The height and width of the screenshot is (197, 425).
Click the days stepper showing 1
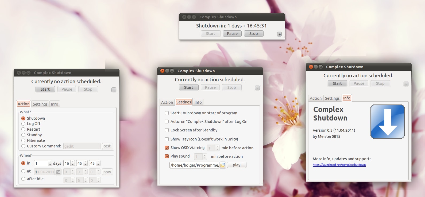coord(43,163)
